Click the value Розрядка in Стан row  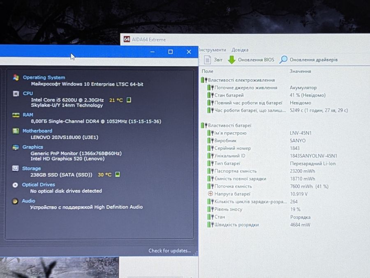(300, 217)
